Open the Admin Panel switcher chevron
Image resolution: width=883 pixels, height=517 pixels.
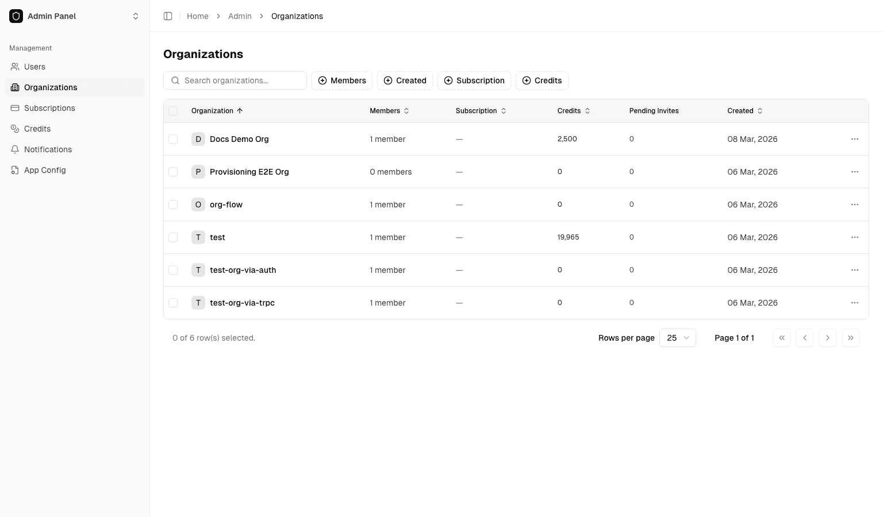pyautogui.click(x=136, y=16)
